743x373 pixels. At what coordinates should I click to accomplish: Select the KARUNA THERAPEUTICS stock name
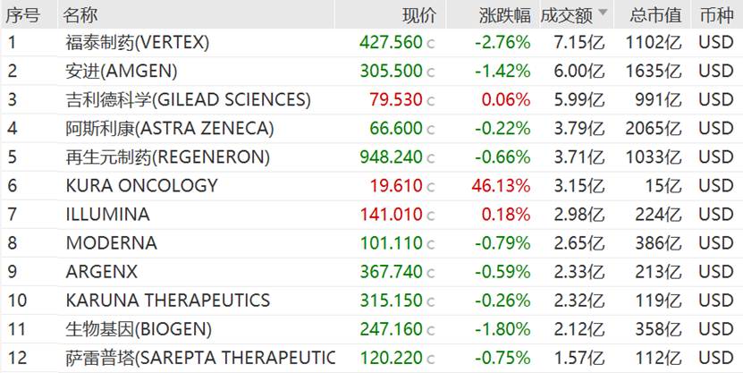(x=168, y=300)
